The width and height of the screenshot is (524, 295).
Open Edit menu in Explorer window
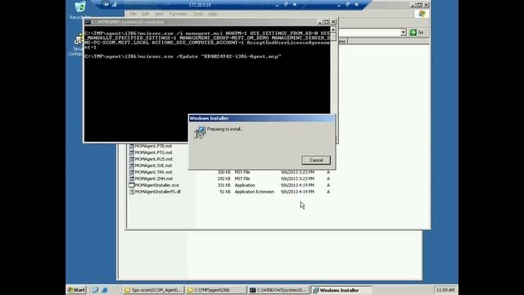[x=145, y=14]
